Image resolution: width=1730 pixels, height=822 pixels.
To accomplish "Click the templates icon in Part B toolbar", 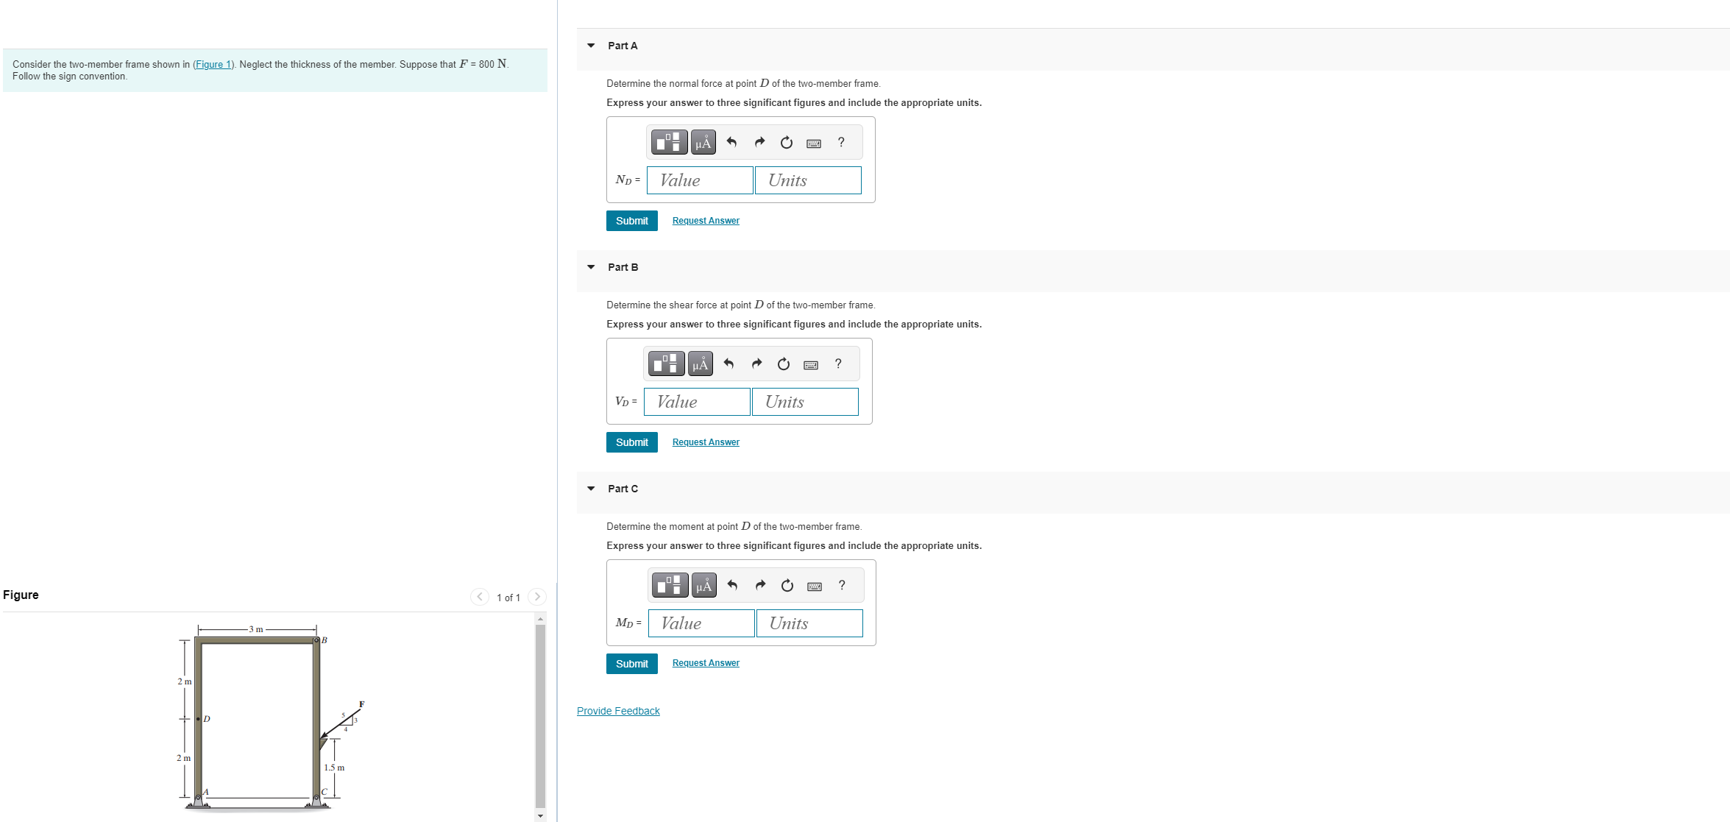I will (x=666, y=364).
